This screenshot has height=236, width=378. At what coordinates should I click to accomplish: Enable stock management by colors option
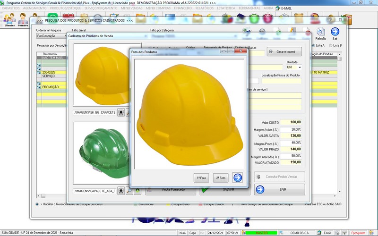pos(37,204)
